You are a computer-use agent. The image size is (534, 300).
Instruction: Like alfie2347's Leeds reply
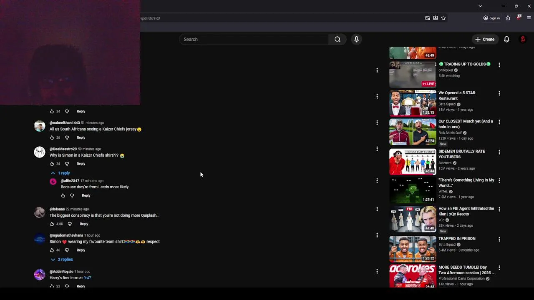click(63, 195)
